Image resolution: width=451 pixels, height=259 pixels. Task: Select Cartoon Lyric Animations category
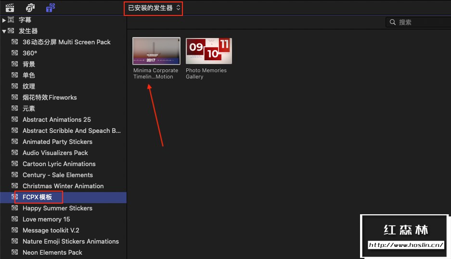click(x=59, y=164)
